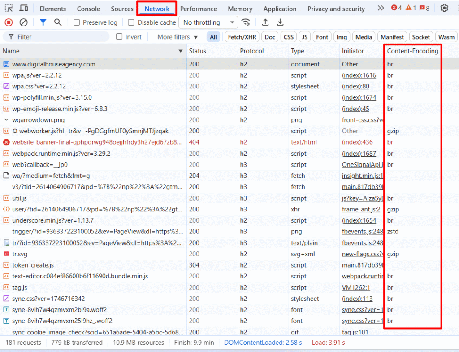Filter requests by Fetch/XHR
The image size is (459, 352).
click(242, 37)
